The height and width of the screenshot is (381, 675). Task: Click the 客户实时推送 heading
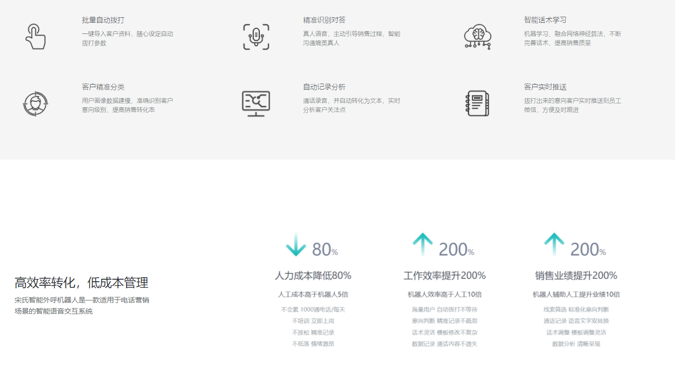(545, 87)
